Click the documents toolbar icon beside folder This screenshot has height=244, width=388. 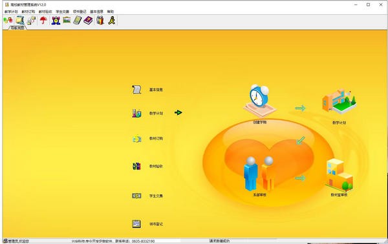32,20
